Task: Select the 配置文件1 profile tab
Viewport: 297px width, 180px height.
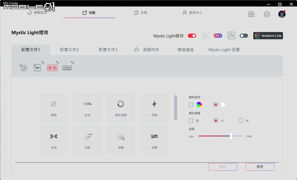Action: pos(31,50)
